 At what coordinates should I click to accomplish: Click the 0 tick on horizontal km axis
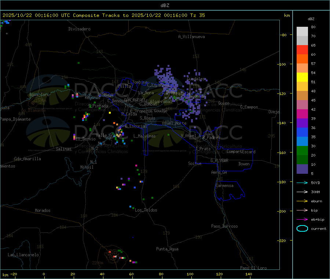click(x=44, y=274)
